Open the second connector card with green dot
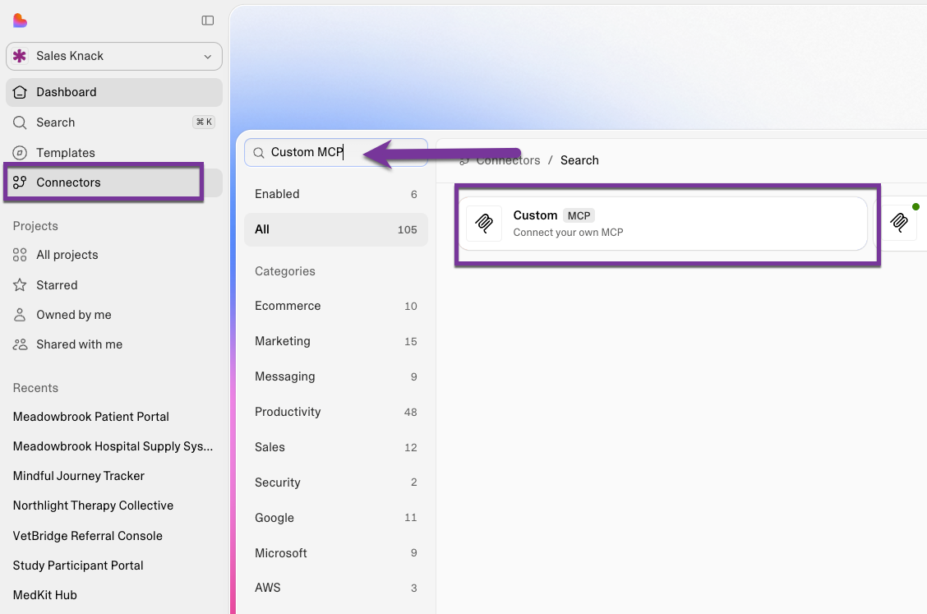Image resolution: width=927 pixels, height=614 pixels. click(x=901, y=224)
